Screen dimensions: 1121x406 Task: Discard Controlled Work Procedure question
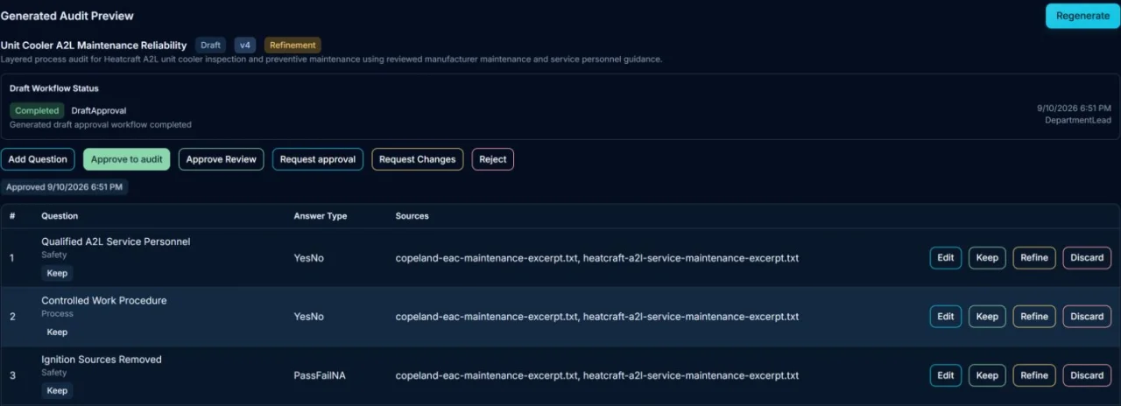[1087, 317]
